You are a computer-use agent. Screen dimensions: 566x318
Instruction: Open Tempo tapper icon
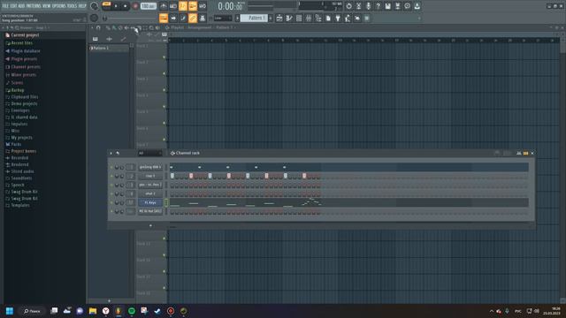pyautogui.click(x=348, y=18)
